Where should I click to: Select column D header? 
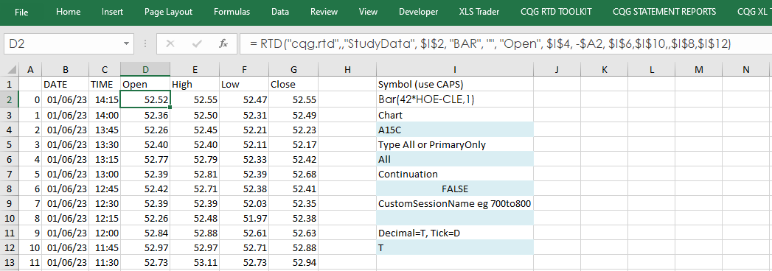click(x=145, y=70)
